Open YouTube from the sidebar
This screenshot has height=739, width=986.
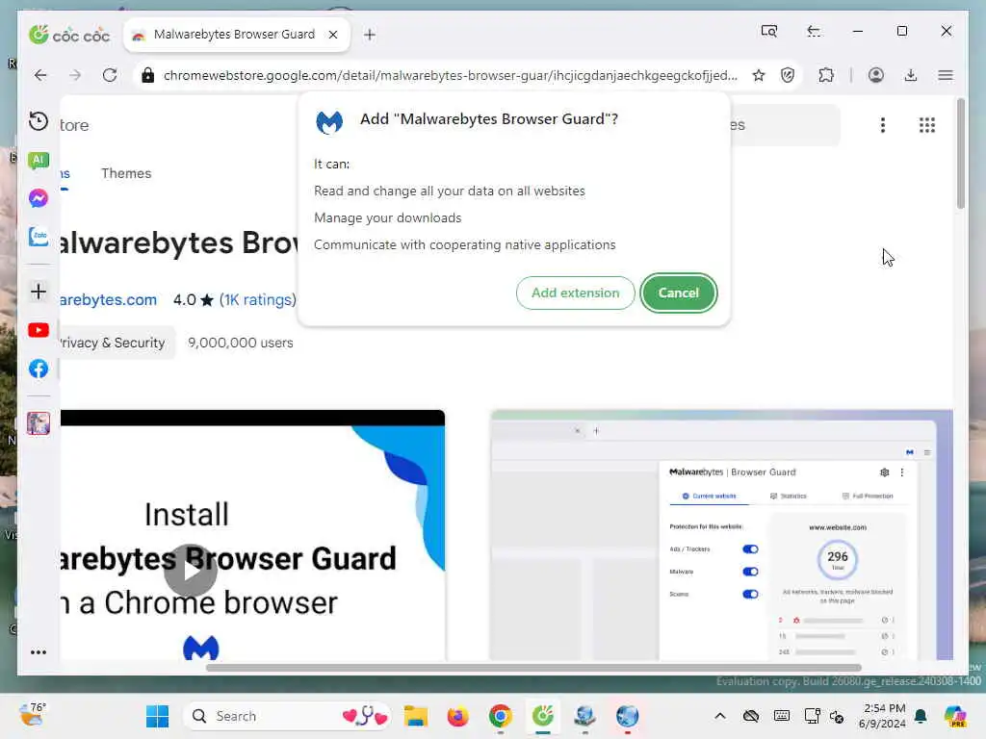coord(39,330)
